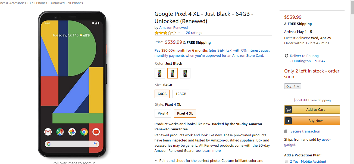
Task: Open the Deliver to Phuong address link
Action: point(304,56)
